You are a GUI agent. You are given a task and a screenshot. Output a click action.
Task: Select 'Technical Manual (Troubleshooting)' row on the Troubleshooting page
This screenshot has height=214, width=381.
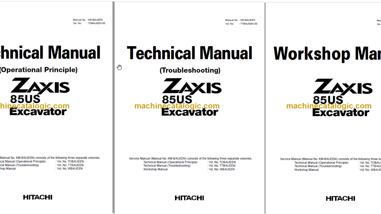(167, 165)
